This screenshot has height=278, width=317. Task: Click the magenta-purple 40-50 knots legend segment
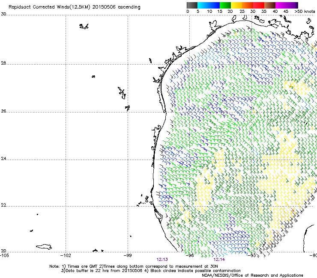pos(287,5)
